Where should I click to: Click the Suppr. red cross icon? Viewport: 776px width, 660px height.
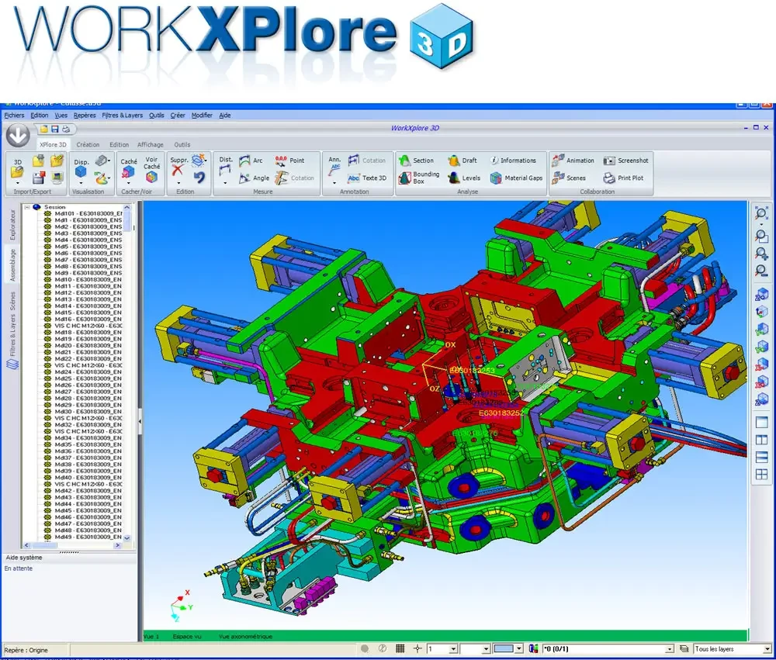point(178,171)
